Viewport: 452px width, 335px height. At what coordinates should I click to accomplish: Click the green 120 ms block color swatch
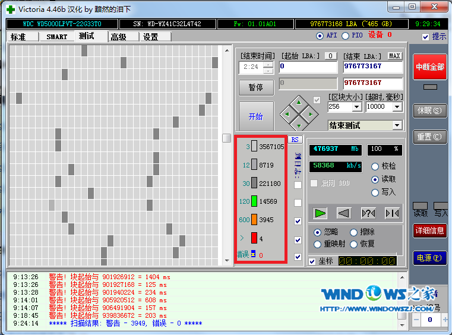click(254, 201)
